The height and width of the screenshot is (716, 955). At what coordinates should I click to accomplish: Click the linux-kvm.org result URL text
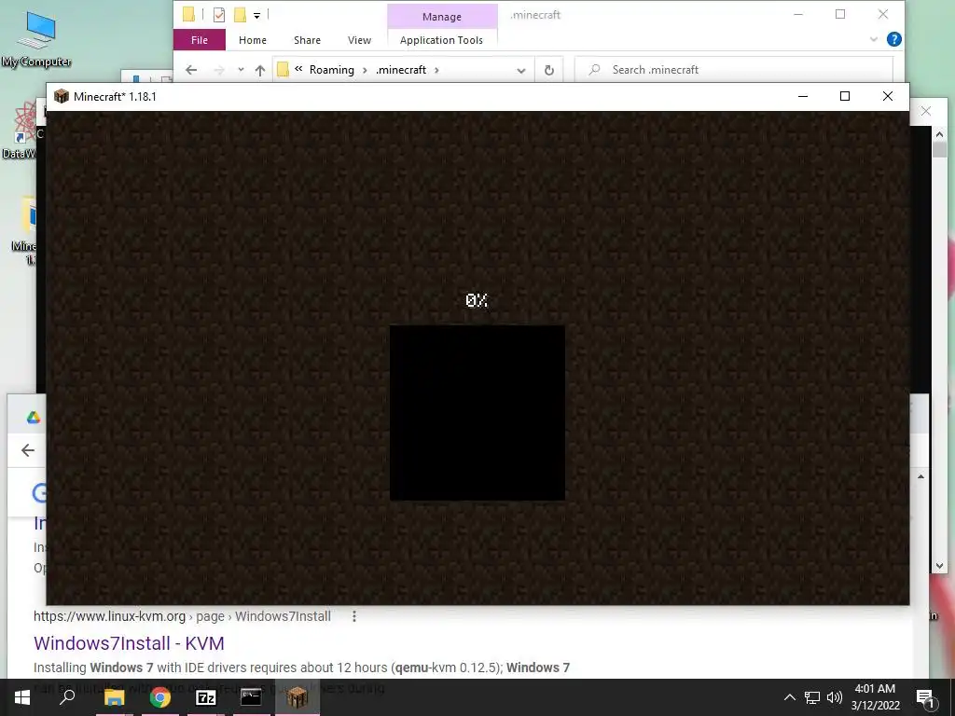coord(182,616)
